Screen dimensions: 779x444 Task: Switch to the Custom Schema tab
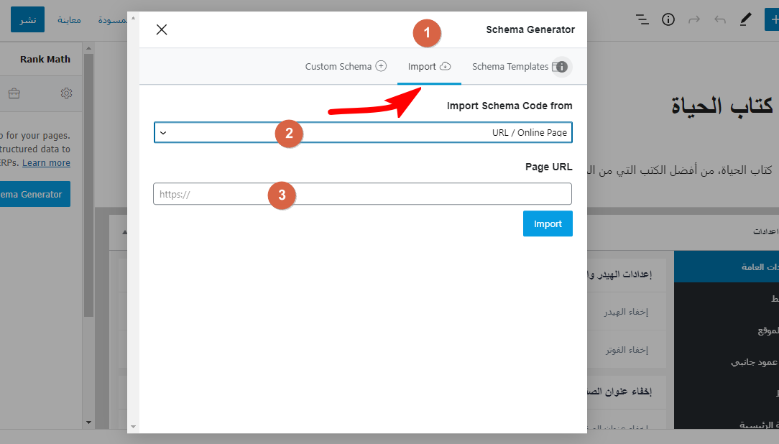click(x=346, y=67)
